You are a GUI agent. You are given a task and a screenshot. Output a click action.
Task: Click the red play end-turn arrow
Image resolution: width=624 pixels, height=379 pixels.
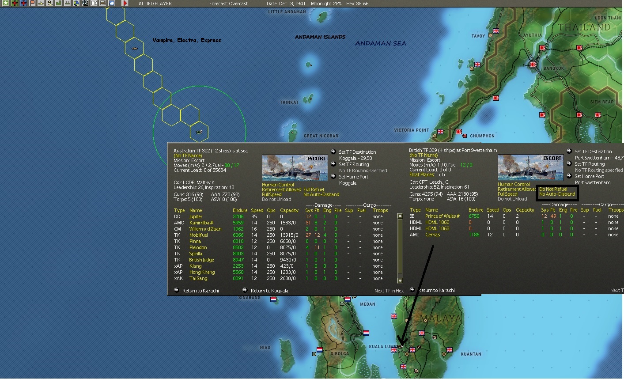pos(125,3)
